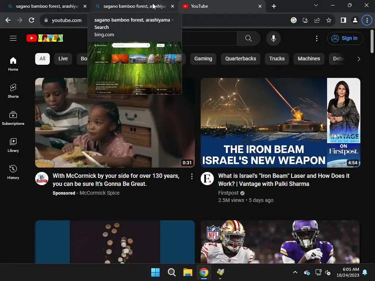Click the muted volume tray icon

click(328, 272)
